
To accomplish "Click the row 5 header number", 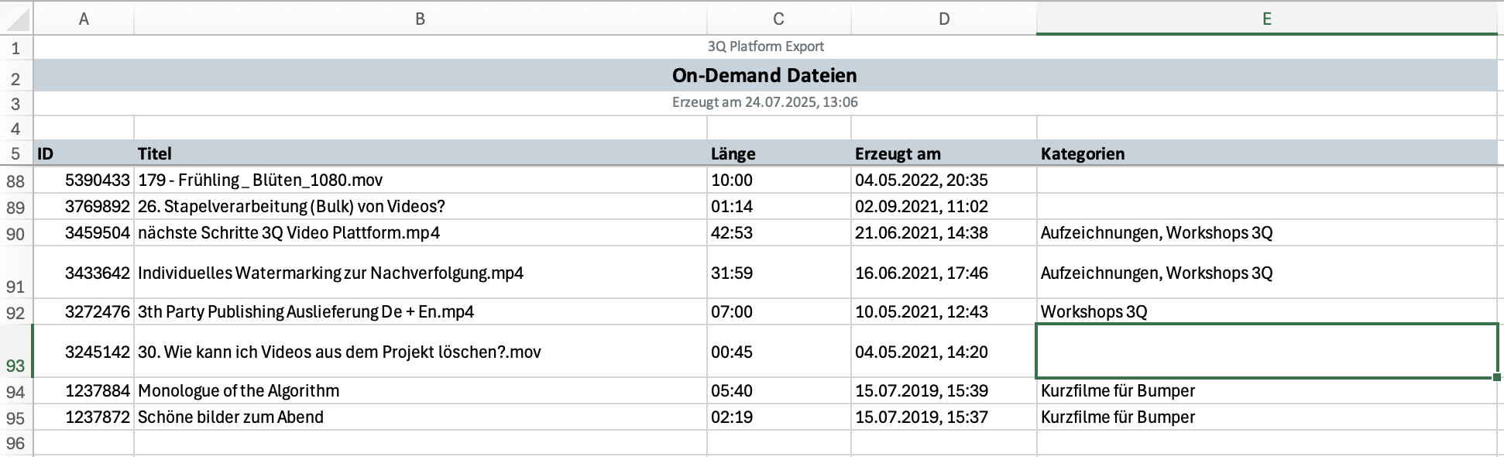I will click(15, 154).
